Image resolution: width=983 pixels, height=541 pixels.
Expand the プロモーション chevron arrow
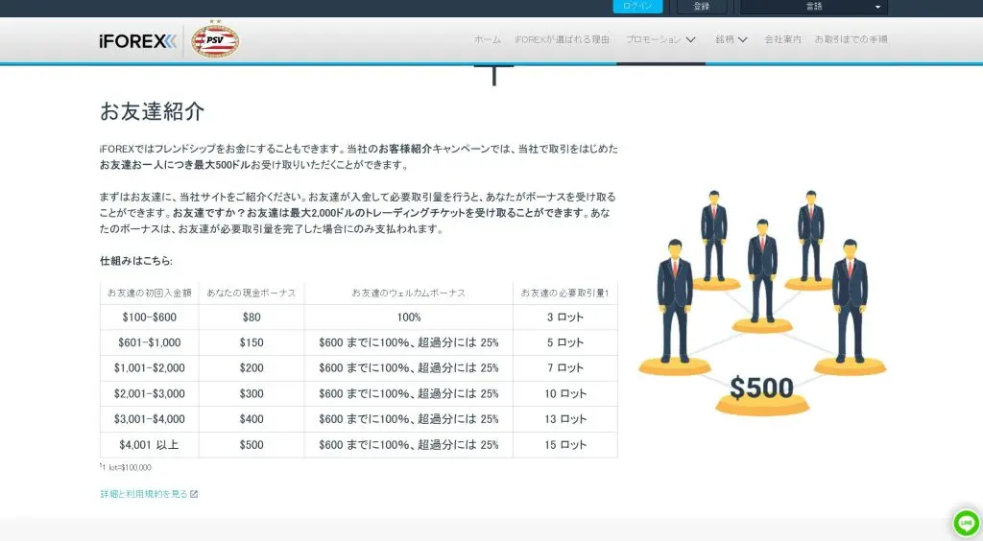(691, 40)
